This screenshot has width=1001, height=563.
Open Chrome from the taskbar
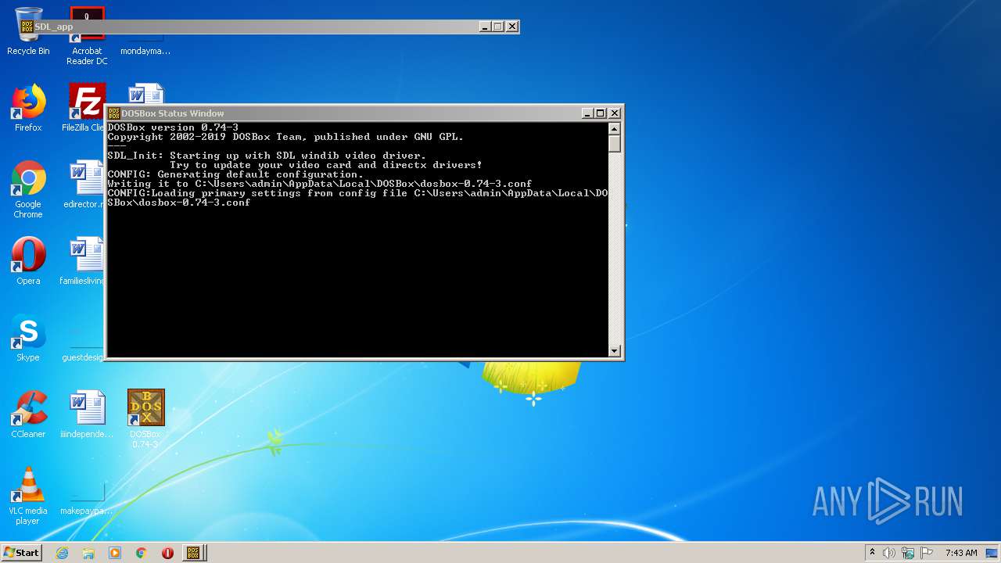tap(142, 553)
